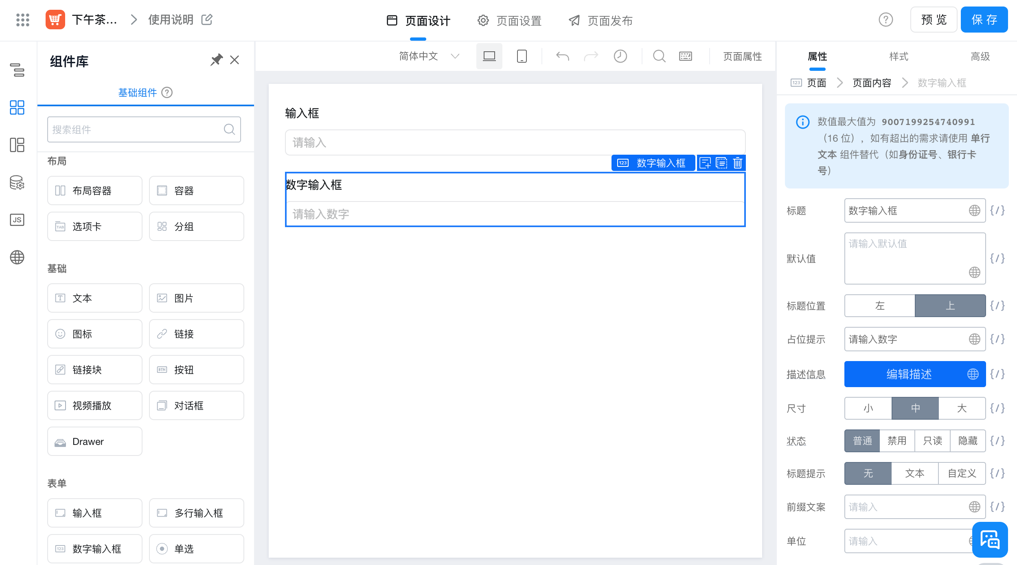Open the JS action panel icon
Screen dimensions: 1017x565
click(17, 220)
